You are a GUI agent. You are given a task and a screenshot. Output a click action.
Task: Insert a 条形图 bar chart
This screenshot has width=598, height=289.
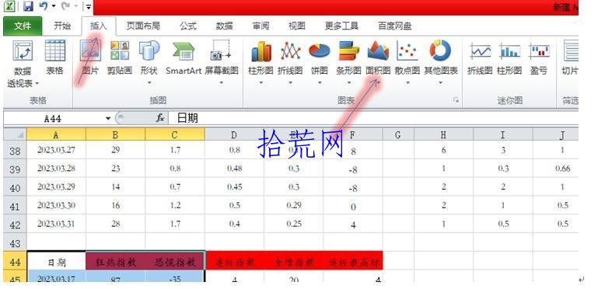348,63
